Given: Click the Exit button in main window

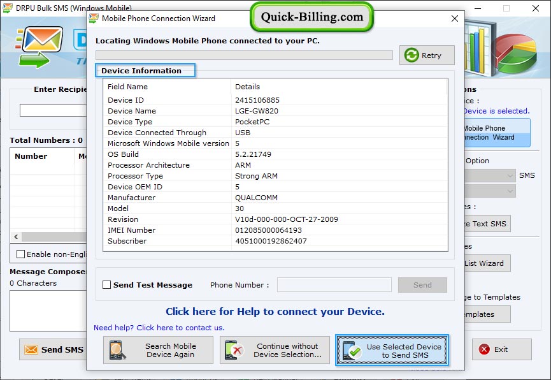Looking at the screenshot, I should click(501, 349).
